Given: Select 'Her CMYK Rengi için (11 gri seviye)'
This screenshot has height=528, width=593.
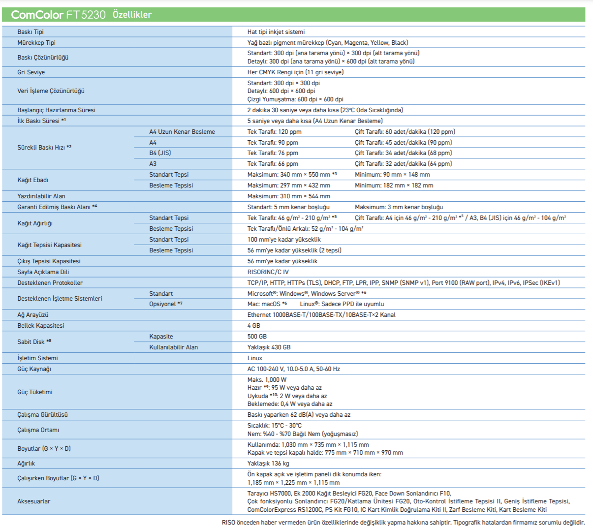Looking at the screenshot, I should [296, 72].
